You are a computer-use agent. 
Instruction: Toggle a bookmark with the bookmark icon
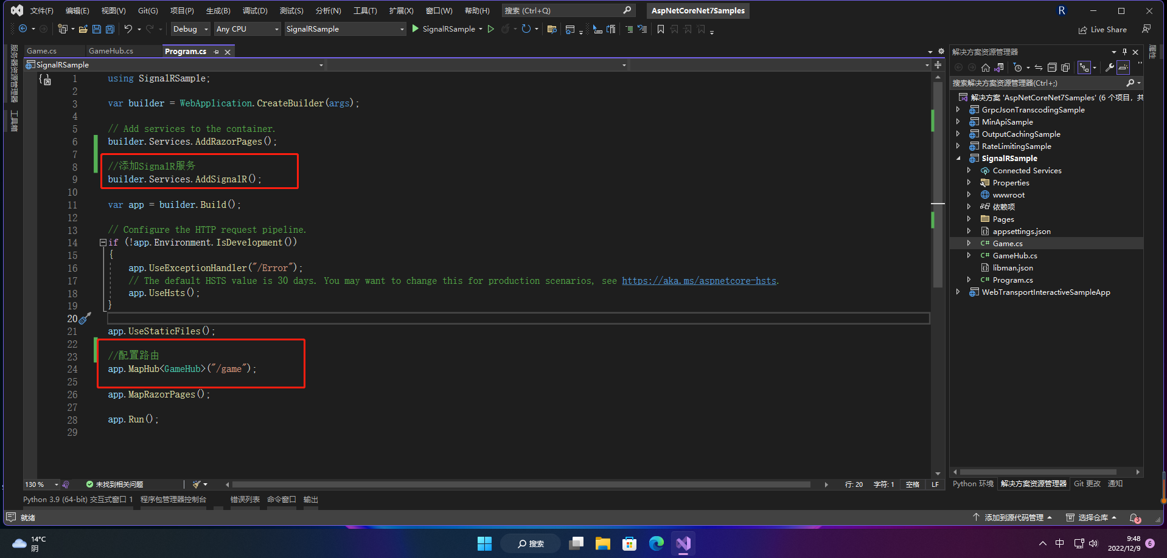tap(661, 29)
